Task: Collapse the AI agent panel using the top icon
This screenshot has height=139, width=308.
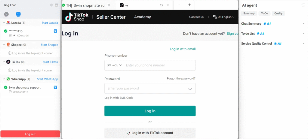Action: point(303,5)
